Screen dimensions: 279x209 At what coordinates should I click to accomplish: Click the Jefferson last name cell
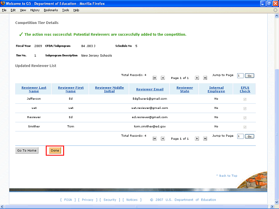click(34, 99)
